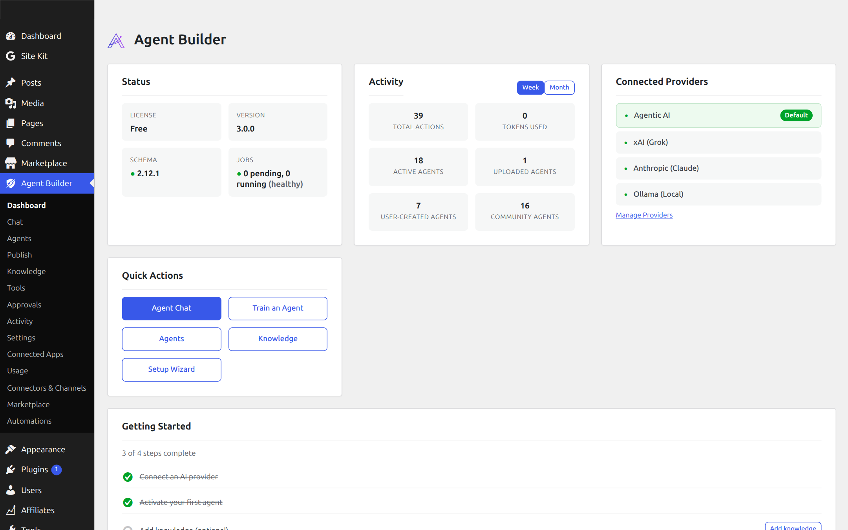Click the 16 Community Agents stat card

click(525, 212)
